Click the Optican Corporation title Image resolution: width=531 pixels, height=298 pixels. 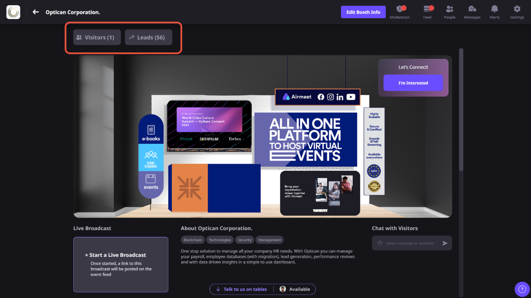pos(73,12)
